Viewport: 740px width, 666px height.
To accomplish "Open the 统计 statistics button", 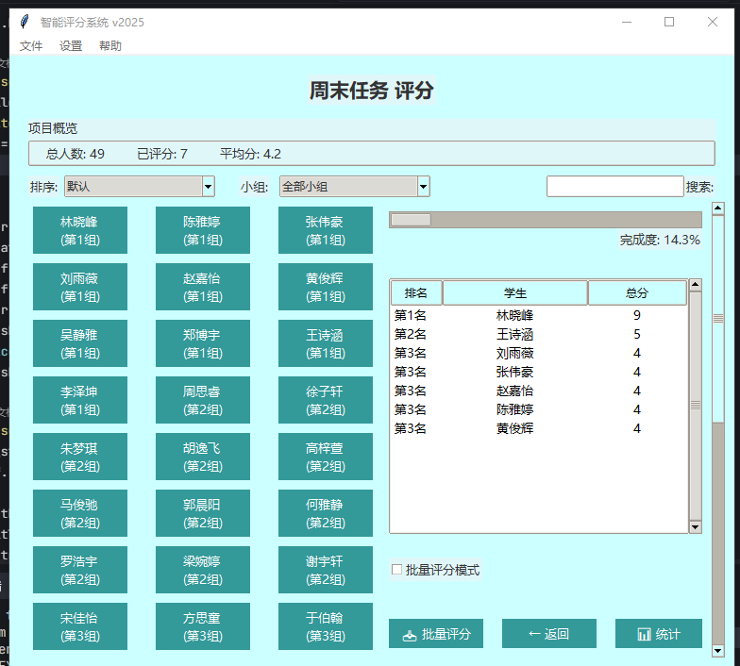I will 659,634.
